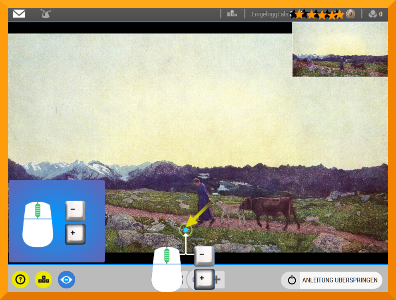This screenshot has width=396, height=300.
Task: Toggle the blue eye visibility button
Action: 66,280
